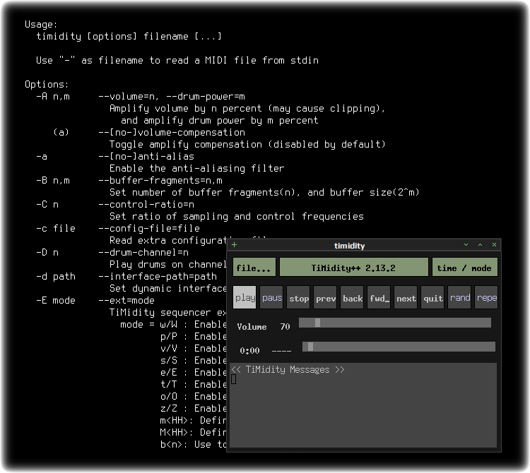Click the Volume slider thumb
The width and height of the screenshot is (530, 473).
tap(318, 323)
